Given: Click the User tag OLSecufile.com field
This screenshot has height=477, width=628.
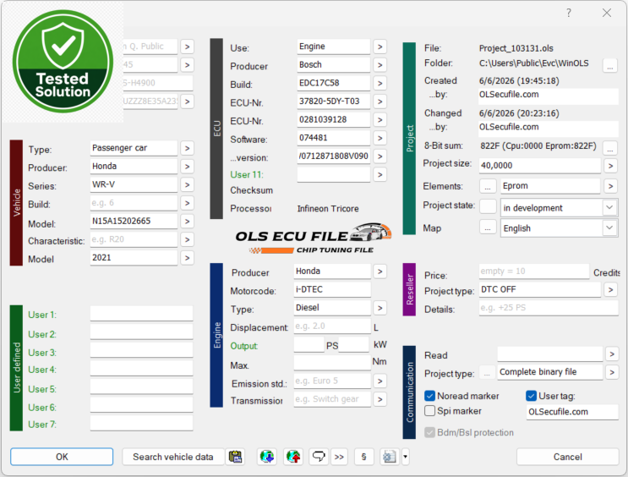Looking at the screenshot, I should point(572,412).
